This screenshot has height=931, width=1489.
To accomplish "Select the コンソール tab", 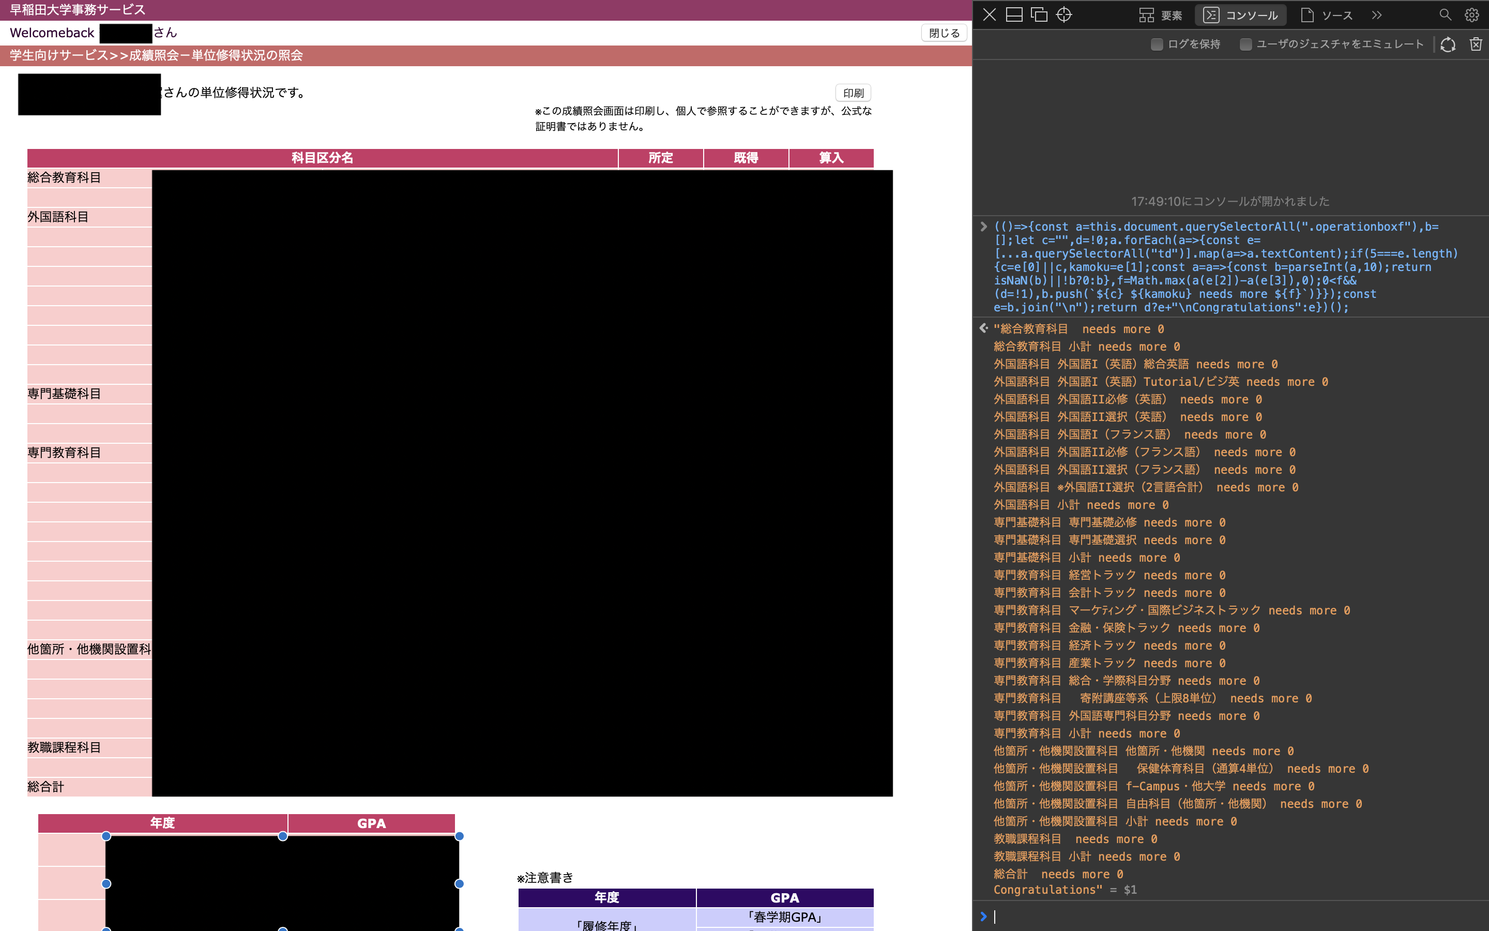I will 1240,15.
